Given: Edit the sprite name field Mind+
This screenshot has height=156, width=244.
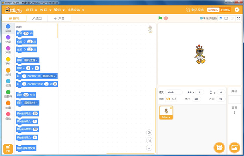Looking at the screenshot, I should pyautogui.click(x=174, y=92).
